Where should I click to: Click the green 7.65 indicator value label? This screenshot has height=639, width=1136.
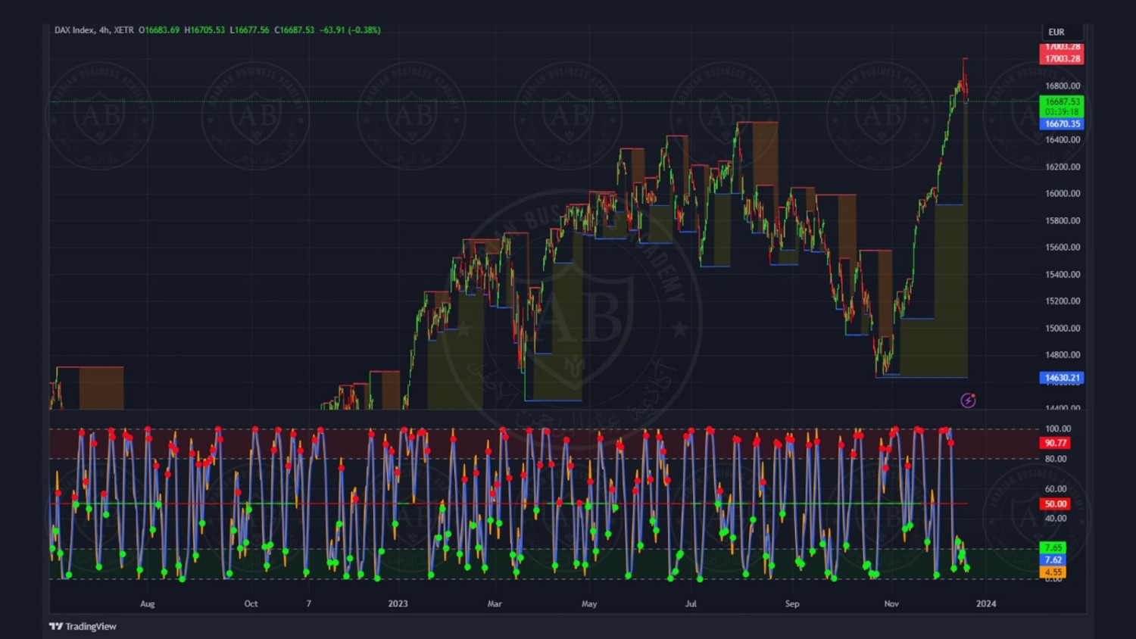click(1053, 547)
